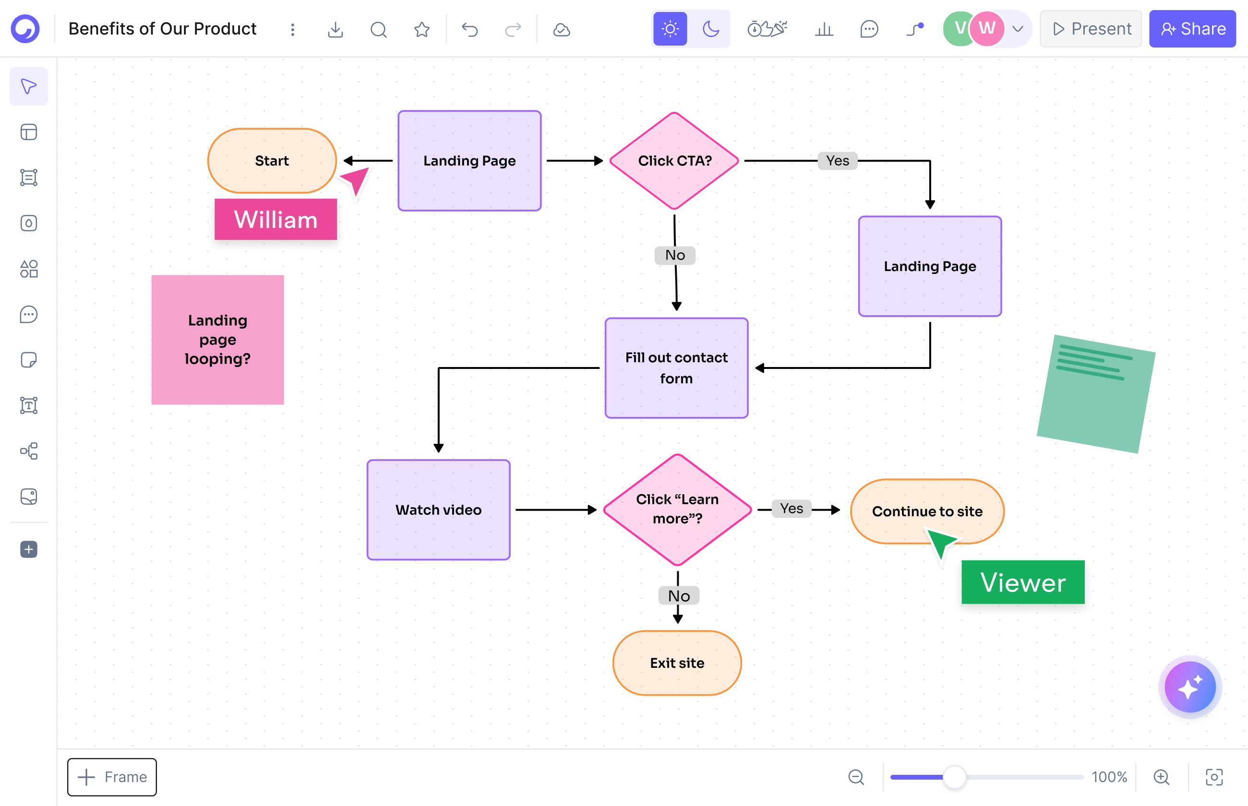Select the W collaborator avatar
The width and height of the screenshot is (1248, 806).
tap(987, 29)
